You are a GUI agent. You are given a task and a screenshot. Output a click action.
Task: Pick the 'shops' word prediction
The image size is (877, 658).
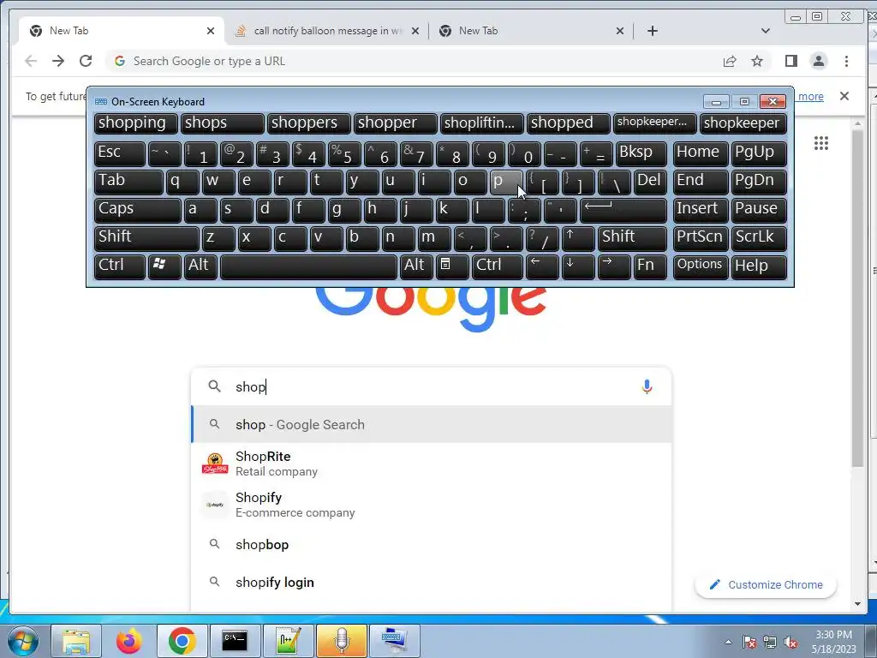222,123
